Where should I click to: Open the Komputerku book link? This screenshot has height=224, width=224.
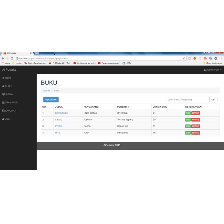pyautogui.click(x=61, y=113)
